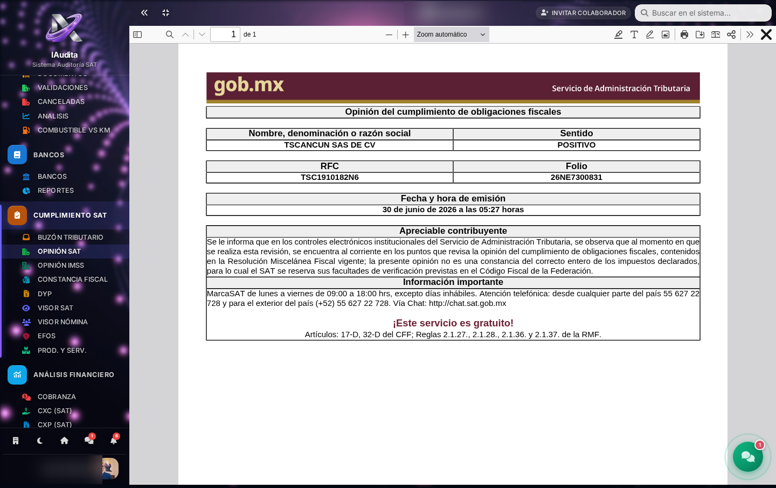Select the add image tool
Viewport: 776px width, 488px height.
[666, 34]
